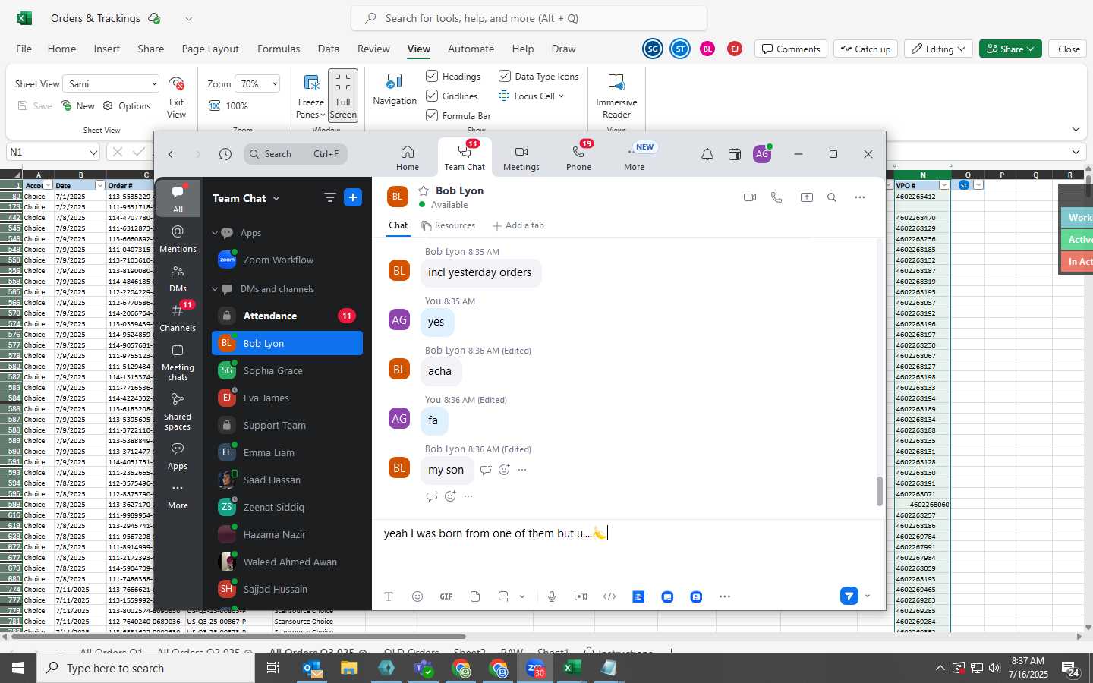Search within the Bob Lyon chat
Image resolution: width=1093 pixels, height=683 pixels.
832,197
